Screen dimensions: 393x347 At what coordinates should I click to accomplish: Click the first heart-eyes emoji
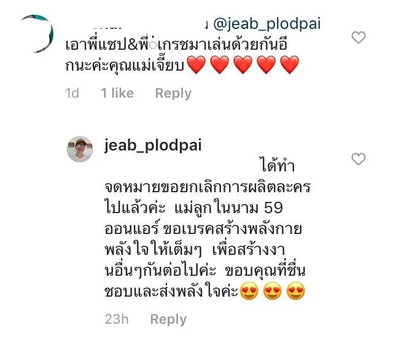(x=249, y=291)
